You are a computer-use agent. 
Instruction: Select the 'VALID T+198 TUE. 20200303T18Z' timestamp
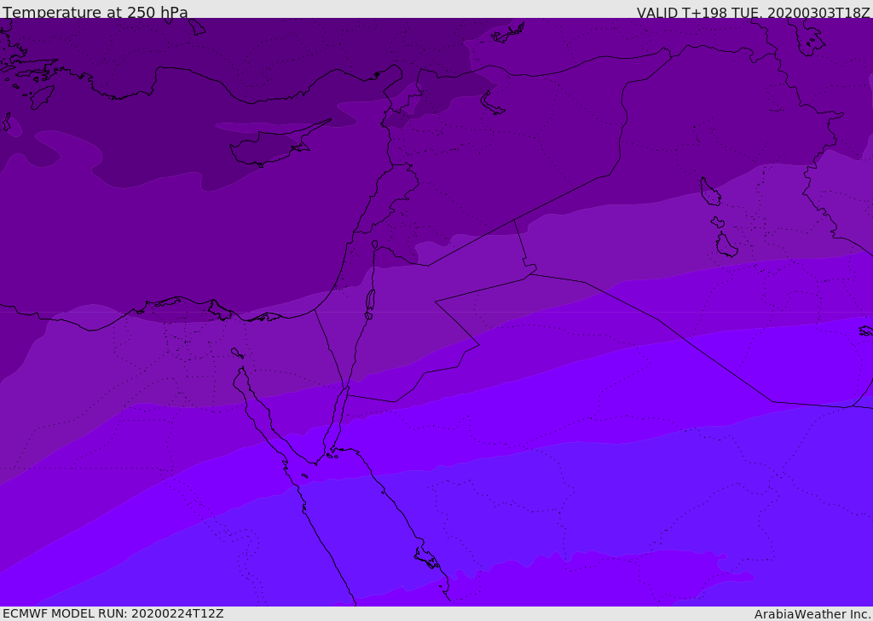pyautogui.click(x=754, y=12)
